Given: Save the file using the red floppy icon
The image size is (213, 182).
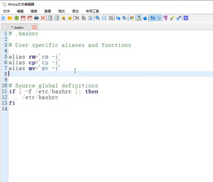Looking at the screenshot, I should click(23, 18).
